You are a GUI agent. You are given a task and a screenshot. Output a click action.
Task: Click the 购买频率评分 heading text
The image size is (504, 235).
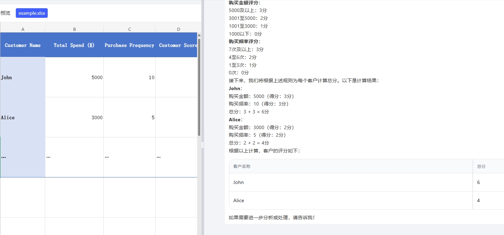tap(245, 41)
